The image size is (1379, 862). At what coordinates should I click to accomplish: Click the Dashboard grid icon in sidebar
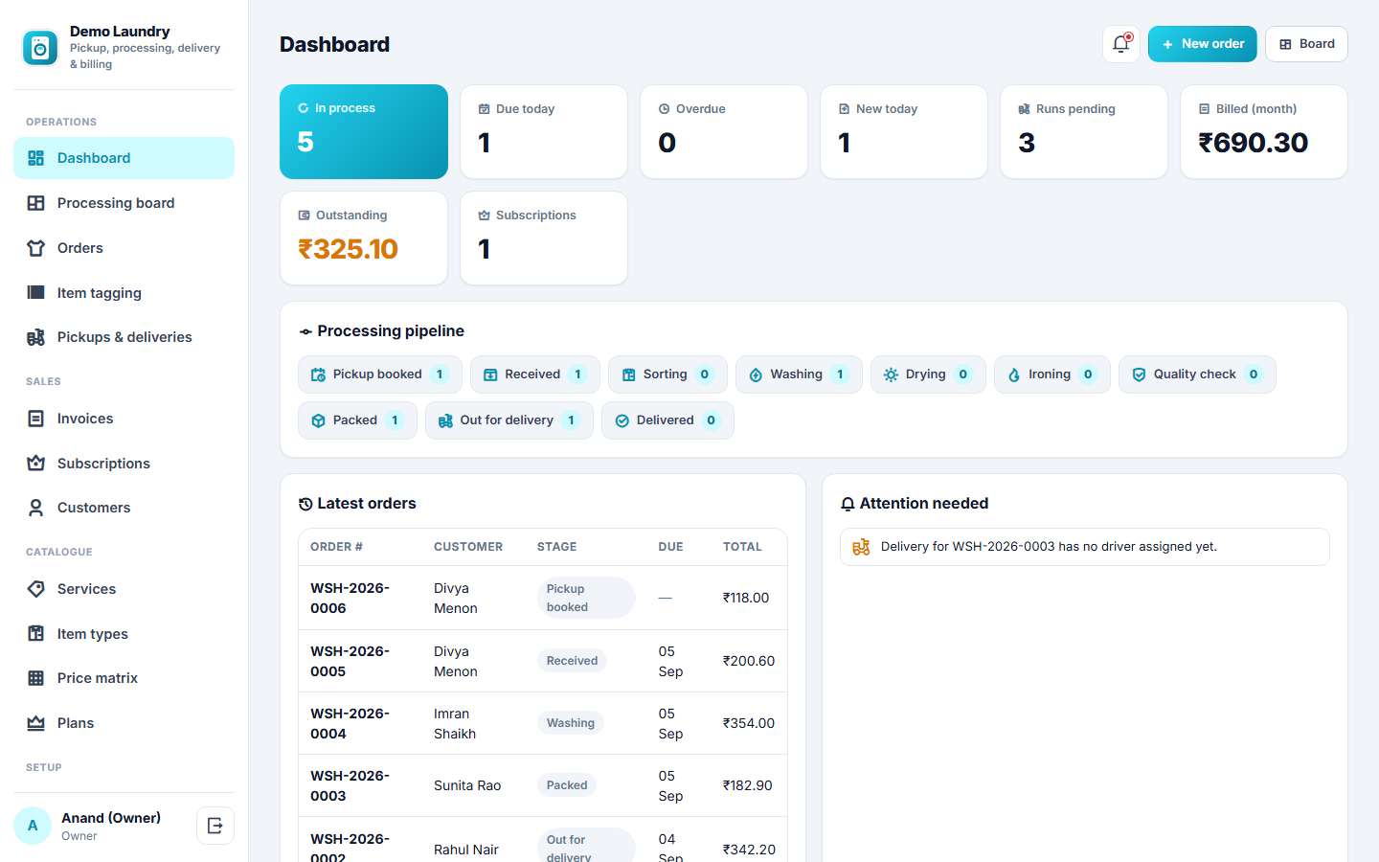pyautogui.click(x=36, y=158)
